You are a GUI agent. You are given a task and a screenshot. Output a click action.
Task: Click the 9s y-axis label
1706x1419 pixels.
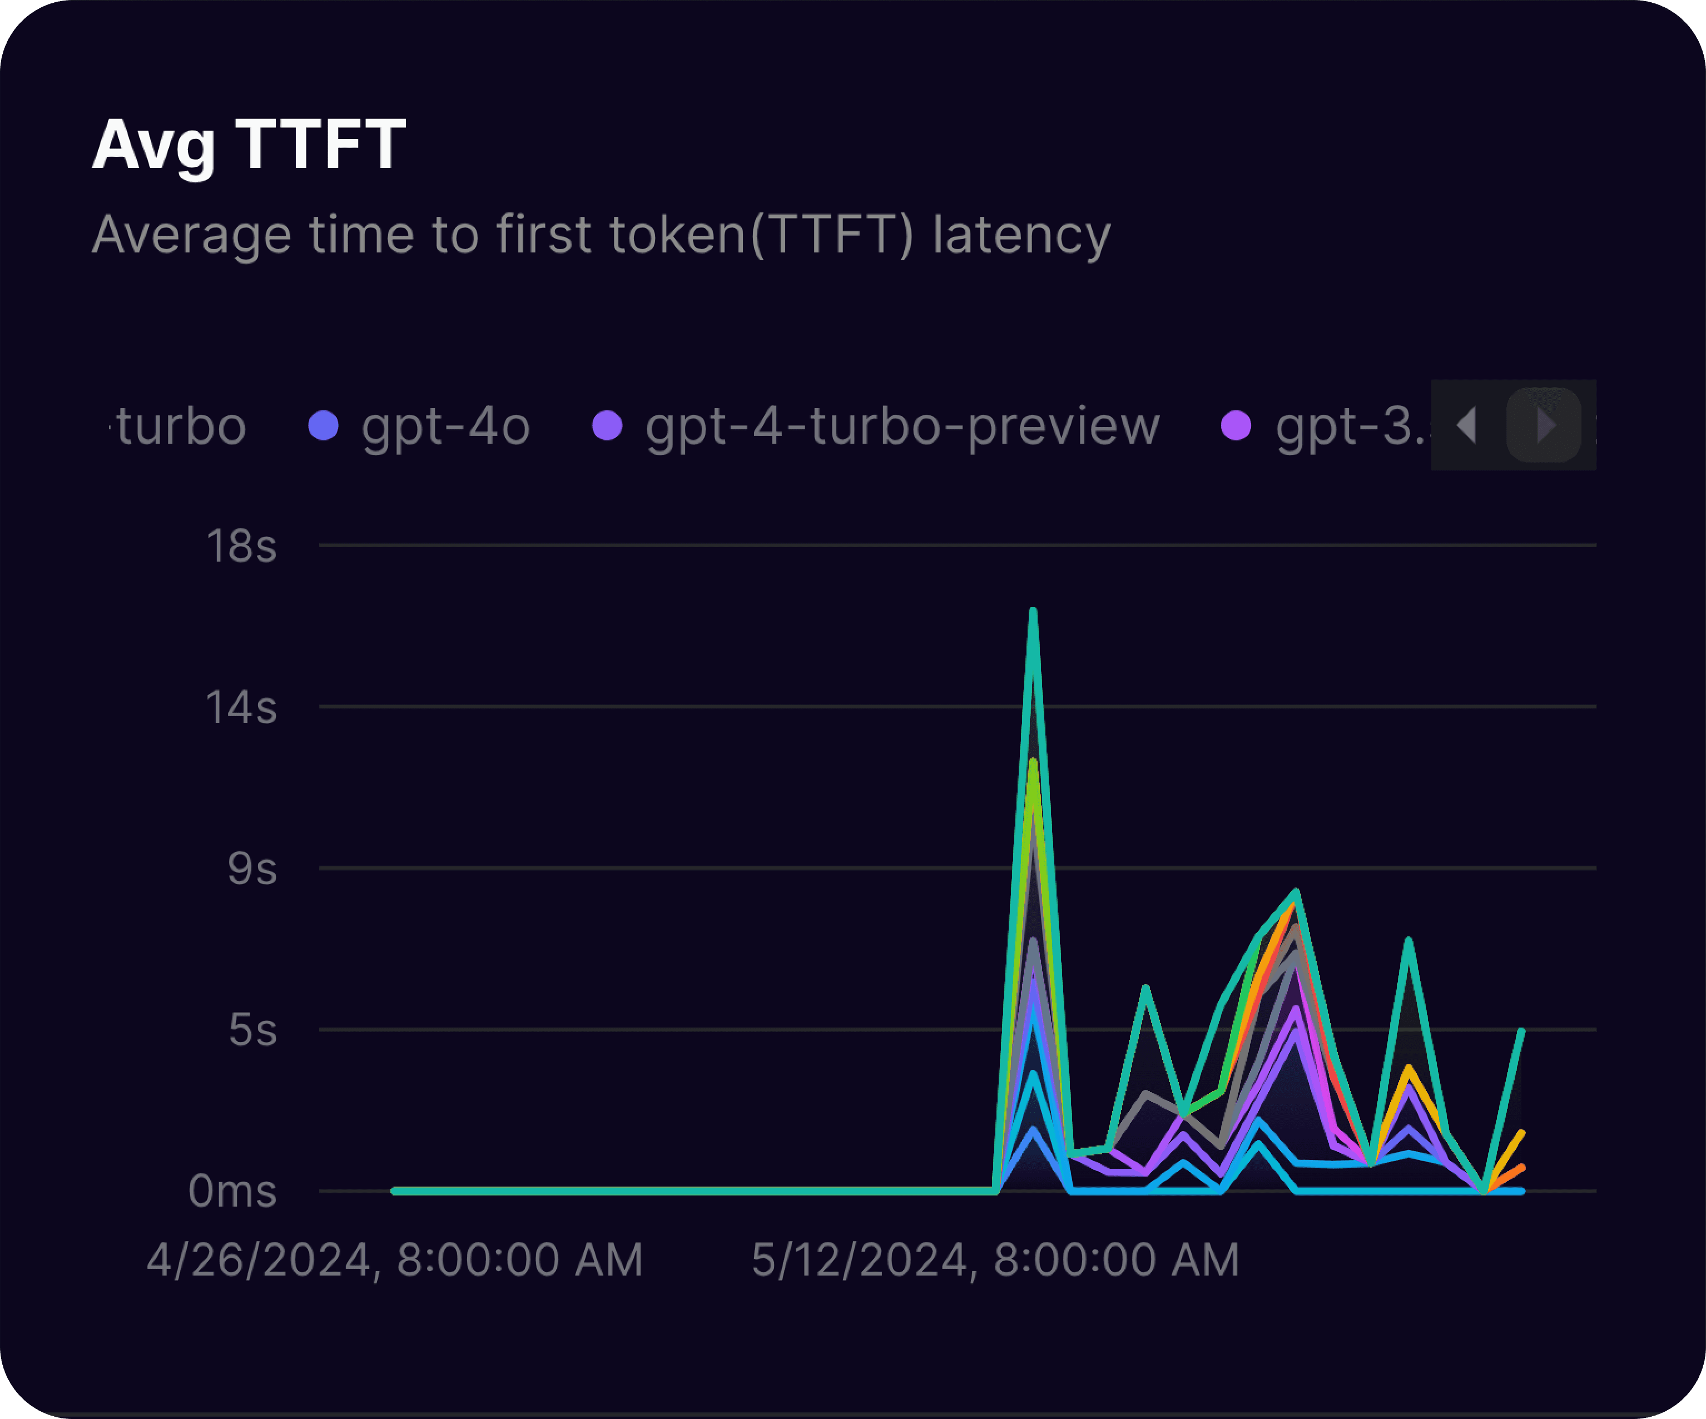(252, 869)
